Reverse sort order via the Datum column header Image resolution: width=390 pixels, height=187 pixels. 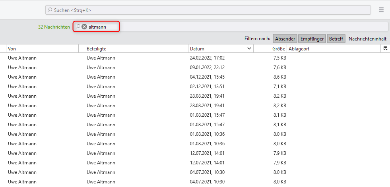[x=221, y=49]
